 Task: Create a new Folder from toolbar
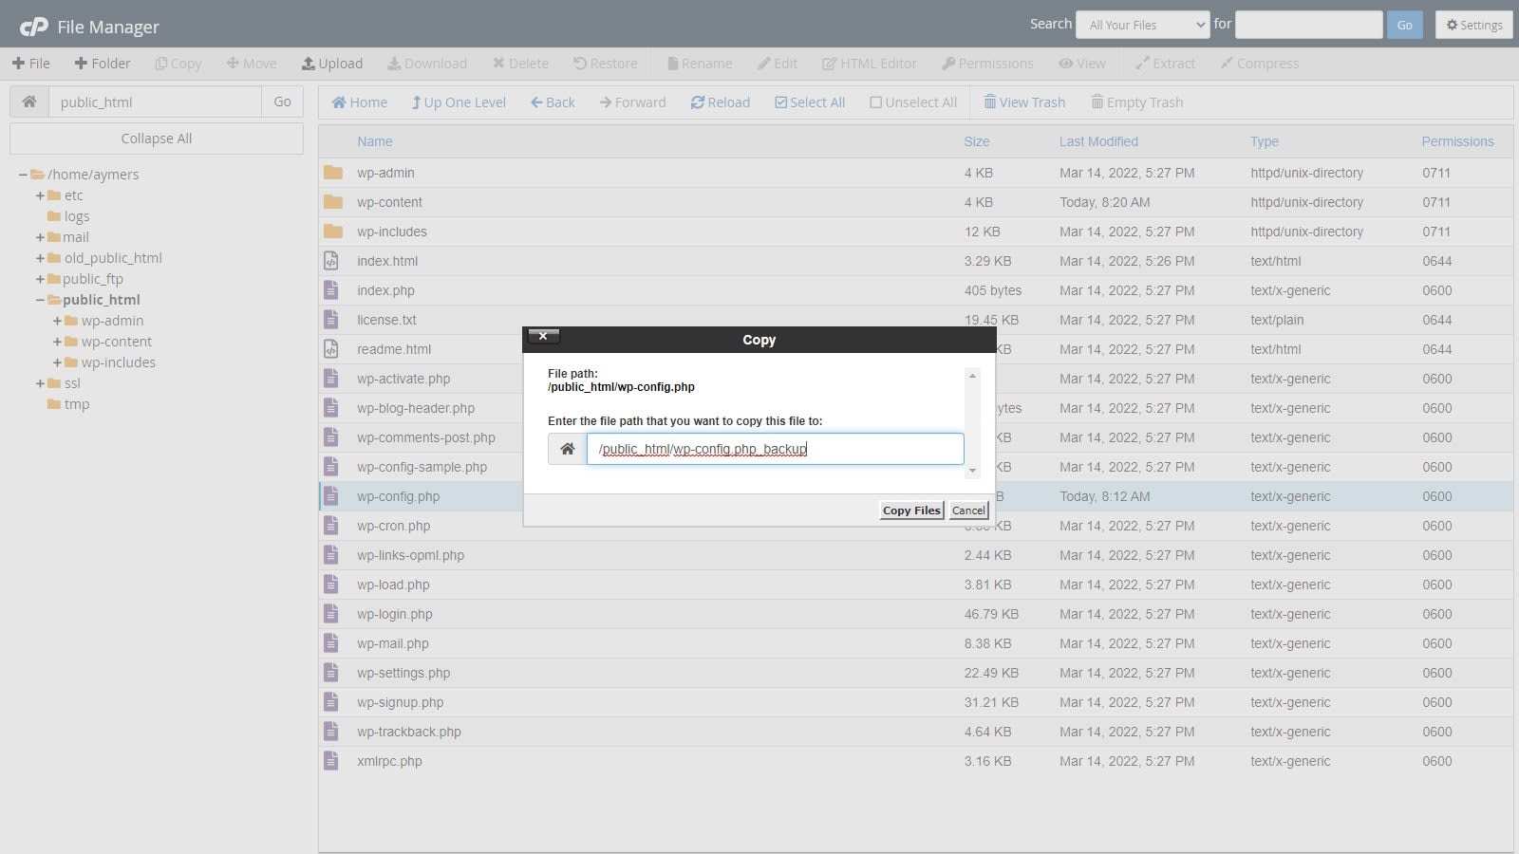[x=103, y=64]
